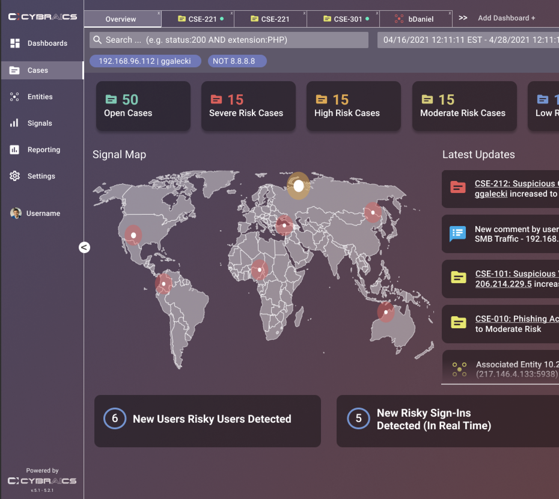Click the Cases folder icon in sidebar

(x=14, y=70)
